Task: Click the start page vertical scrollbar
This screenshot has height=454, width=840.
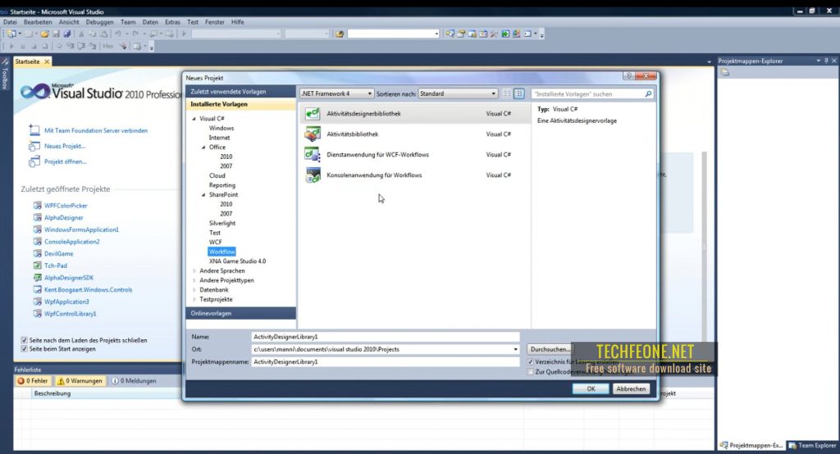Action: click(704, 247)
